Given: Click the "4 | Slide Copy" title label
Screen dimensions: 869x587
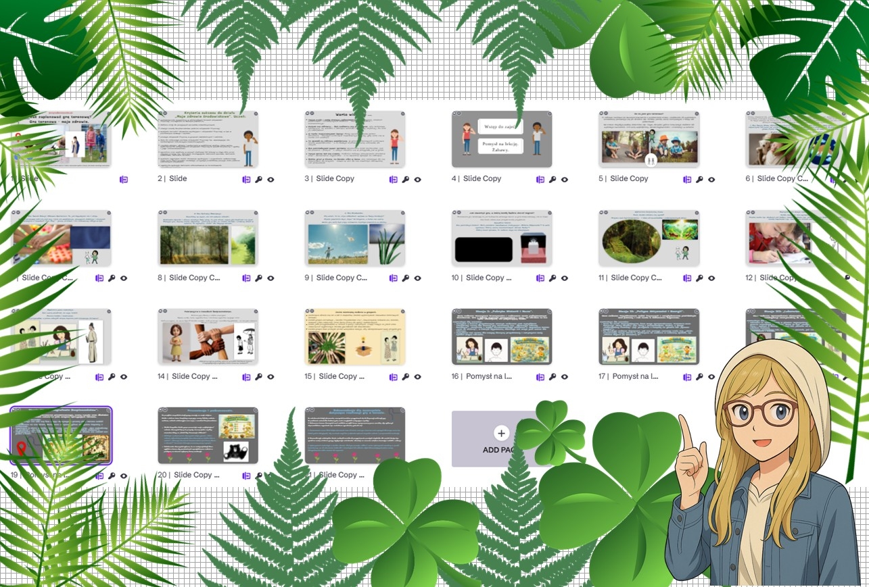Looking at the screenshot, I should [x=482, y=179].
